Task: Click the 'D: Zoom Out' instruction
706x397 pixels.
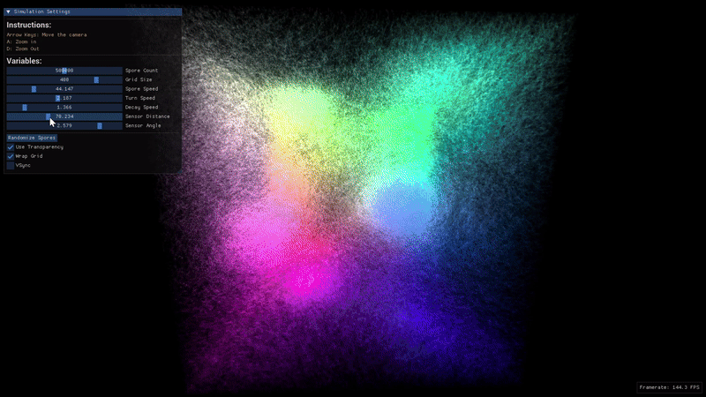Action: point(23,49)
